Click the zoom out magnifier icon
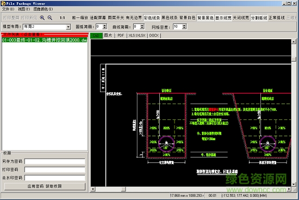The height and width of the screenshot is (200, 299). click(x=50, y=18)
